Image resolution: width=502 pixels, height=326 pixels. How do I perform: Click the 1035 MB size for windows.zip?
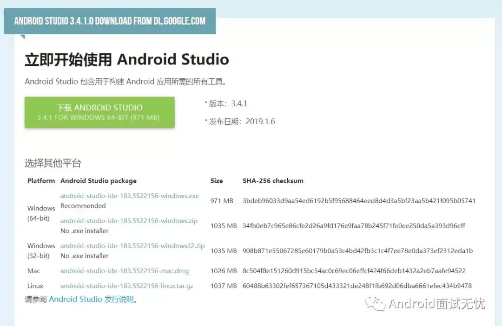[224, 226]
